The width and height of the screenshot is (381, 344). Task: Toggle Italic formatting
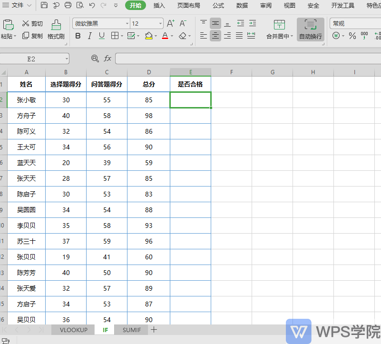[90, 36]
